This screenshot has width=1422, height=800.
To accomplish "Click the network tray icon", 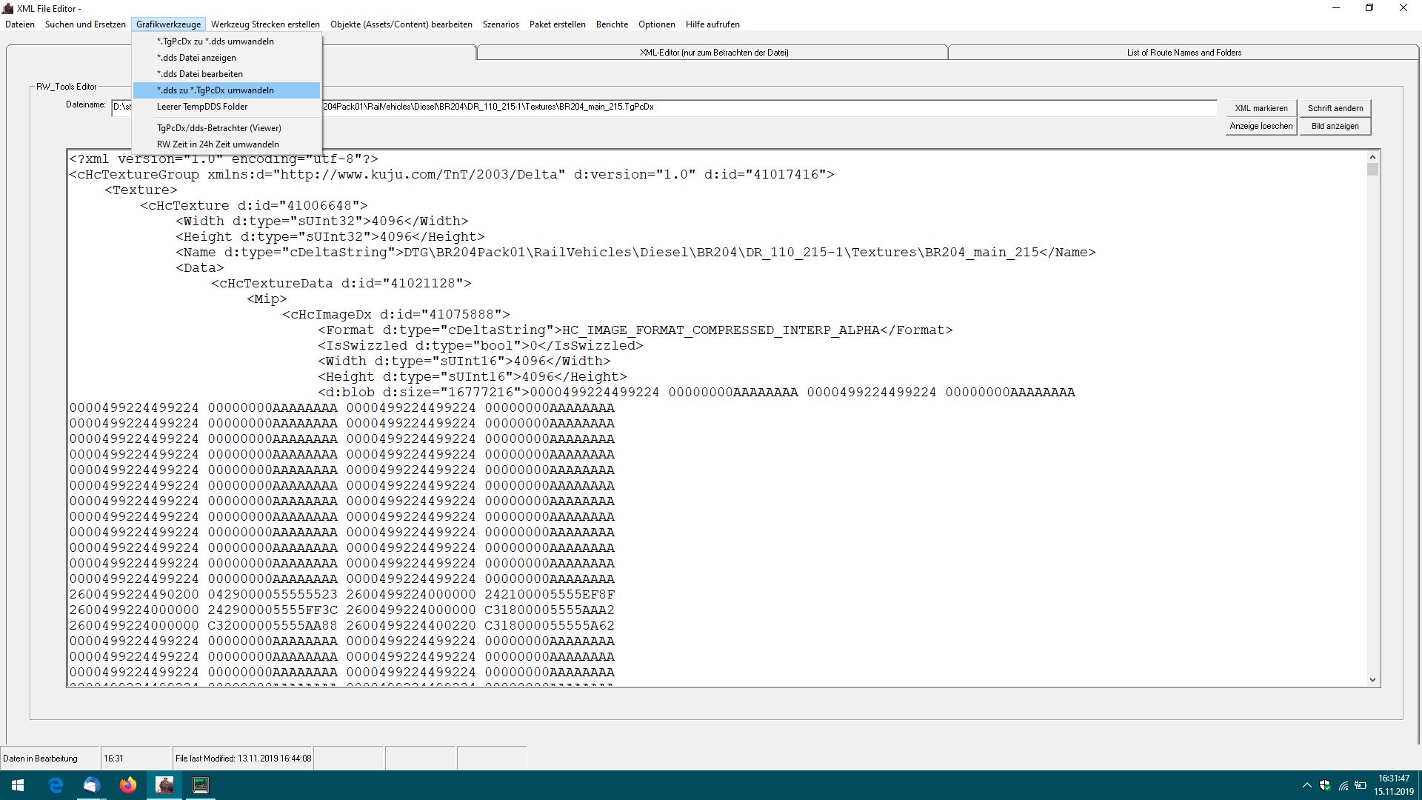I will point(1343,785).
